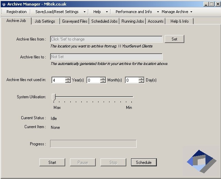Decrease the Month(s) spinner value
221x179 pixels.
103,81
